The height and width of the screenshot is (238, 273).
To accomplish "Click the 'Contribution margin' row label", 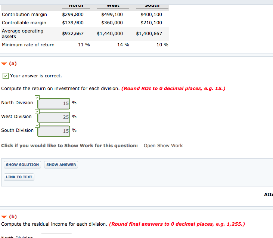I will click(x=24, y=15).
